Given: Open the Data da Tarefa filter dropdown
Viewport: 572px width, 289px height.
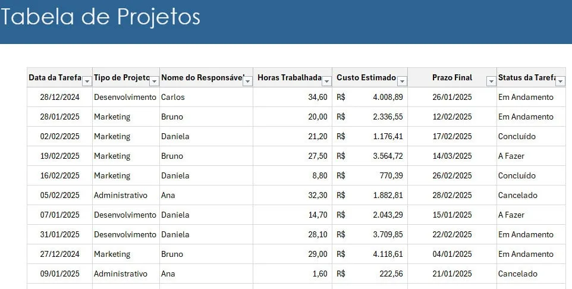Looking at the screenshot, I should (x=87, y=81).
